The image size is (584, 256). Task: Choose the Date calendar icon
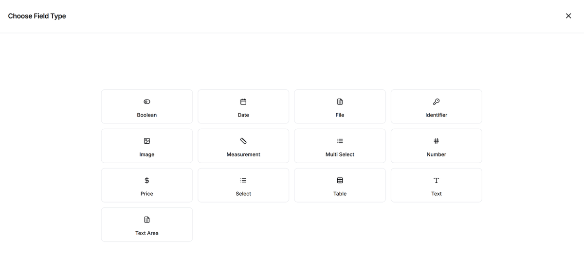click(243, 102)
